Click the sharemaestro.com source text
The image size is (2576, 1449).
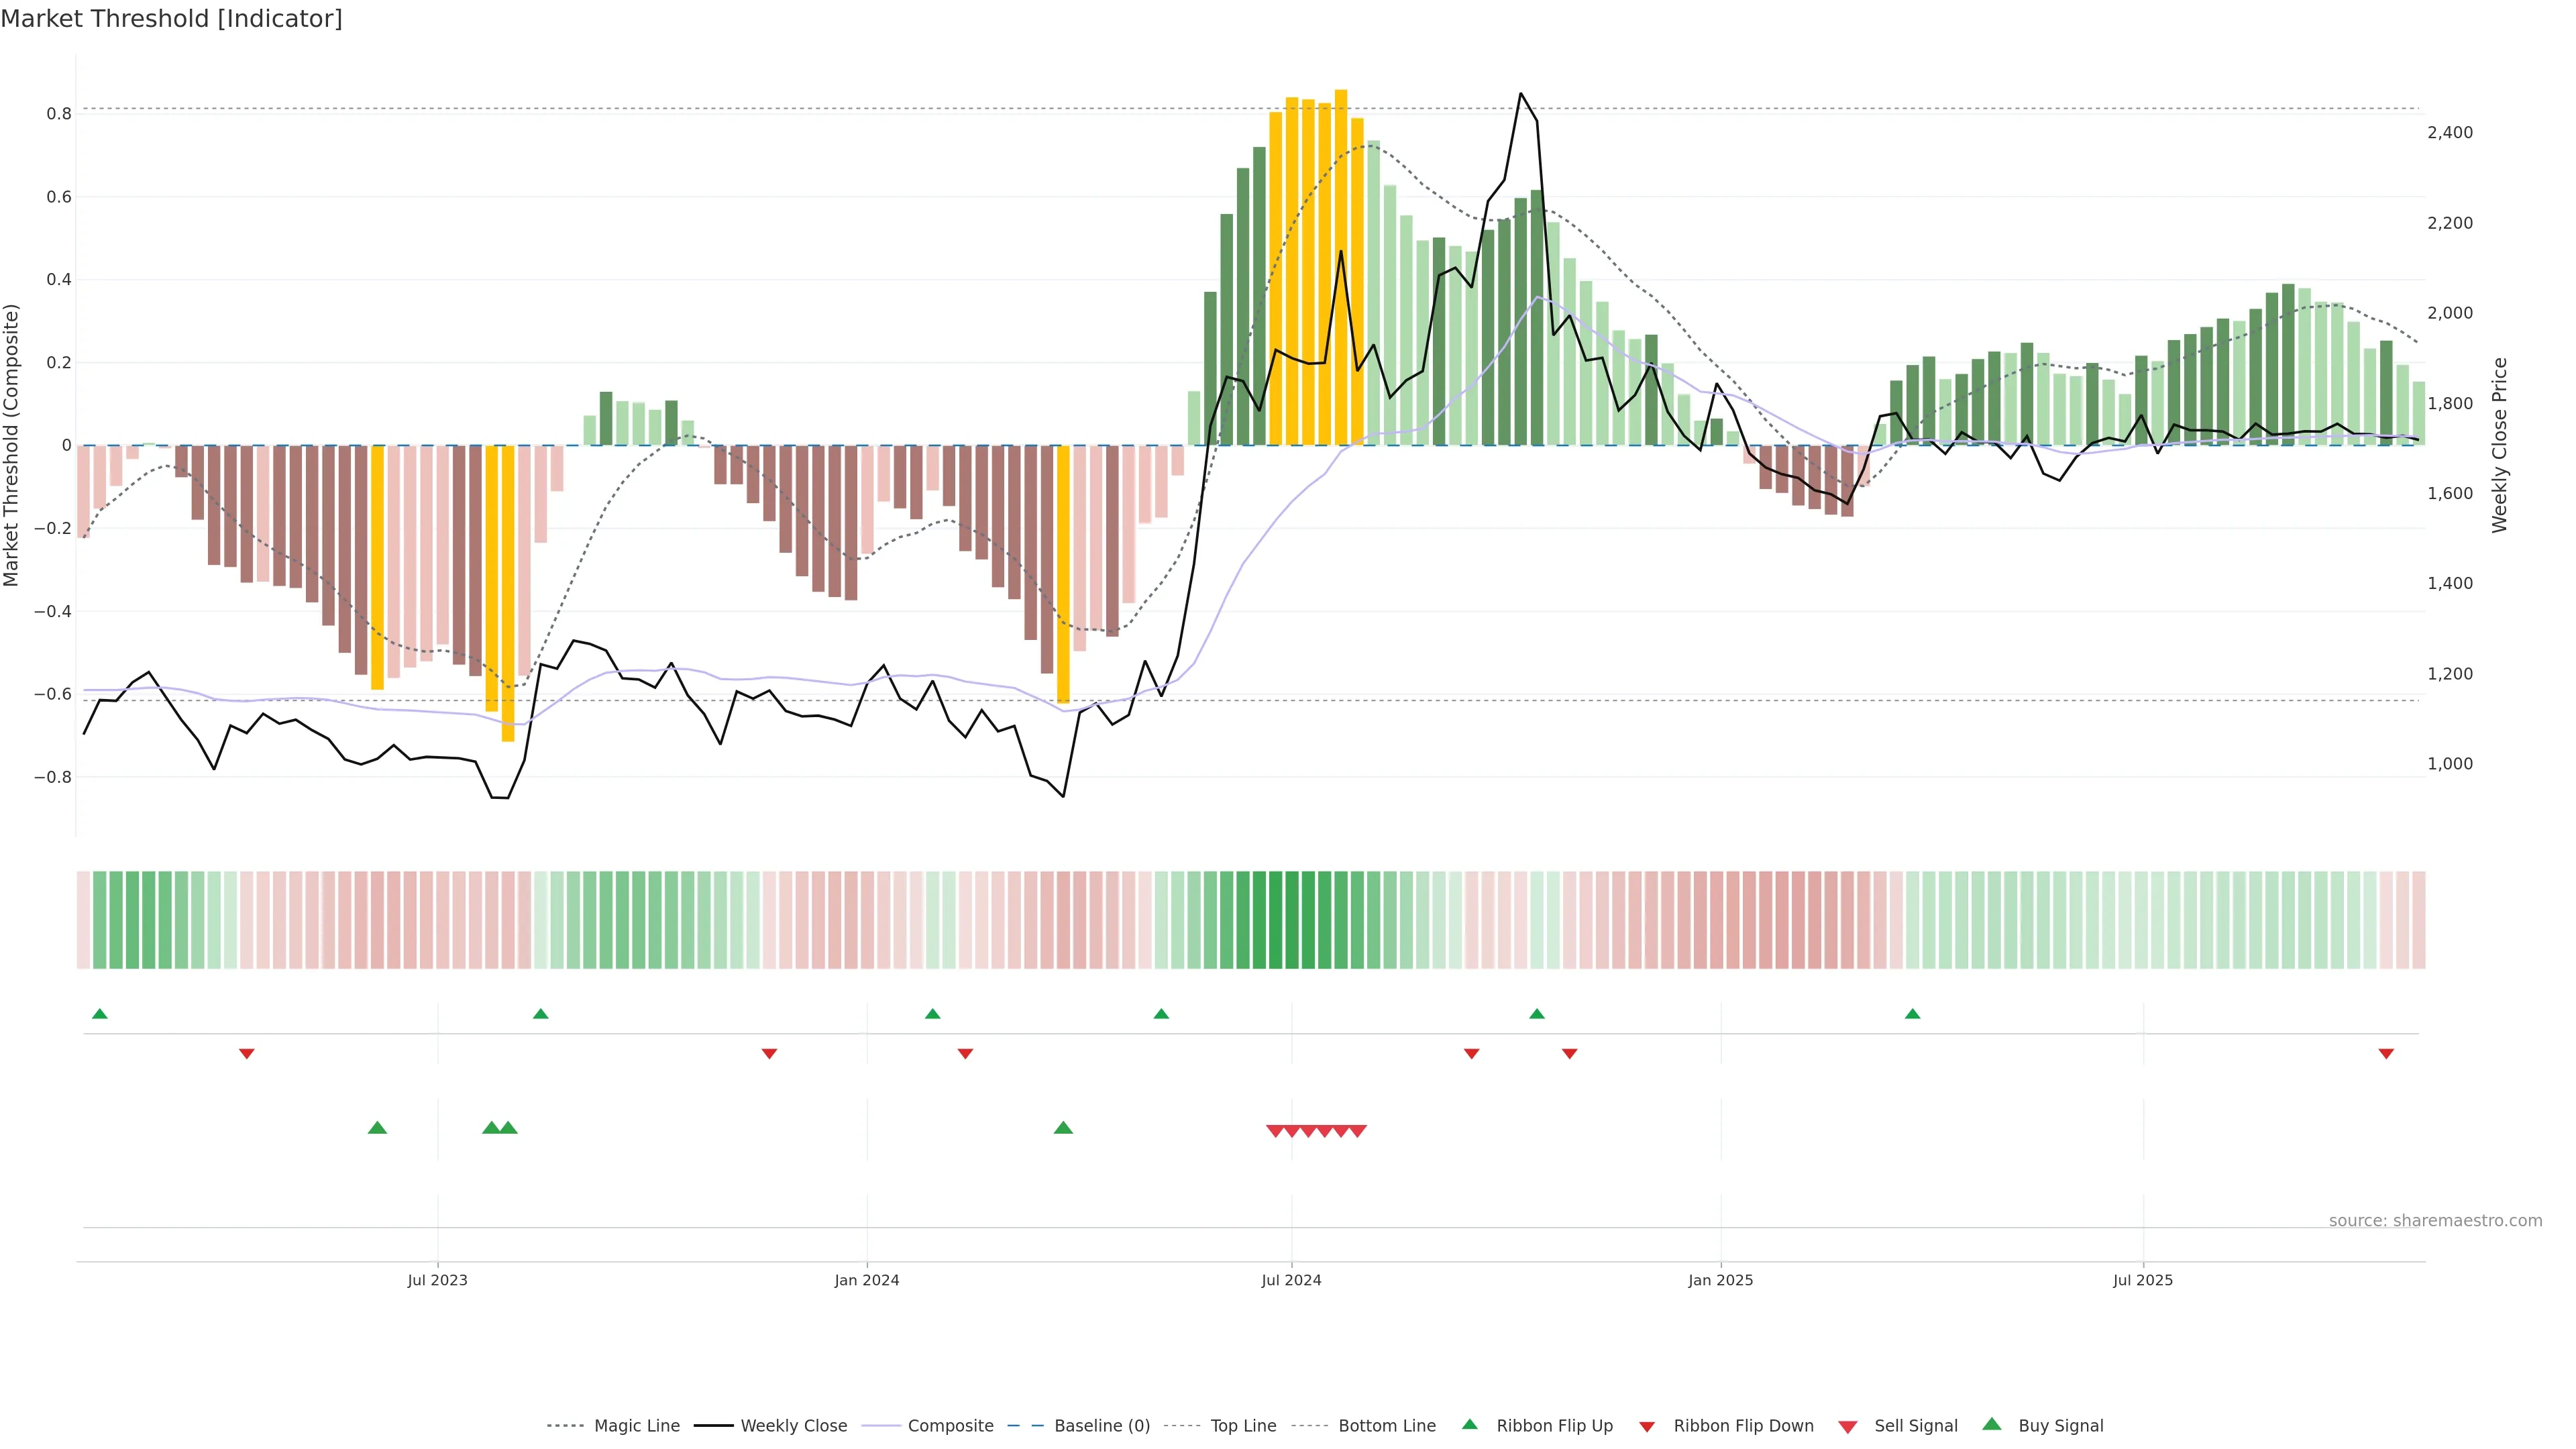pos(2435,1221)
